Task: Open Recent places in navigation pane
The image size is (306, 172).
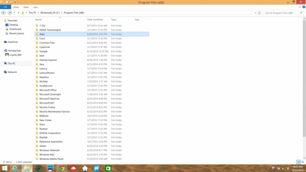Action: tap(17, 33)
